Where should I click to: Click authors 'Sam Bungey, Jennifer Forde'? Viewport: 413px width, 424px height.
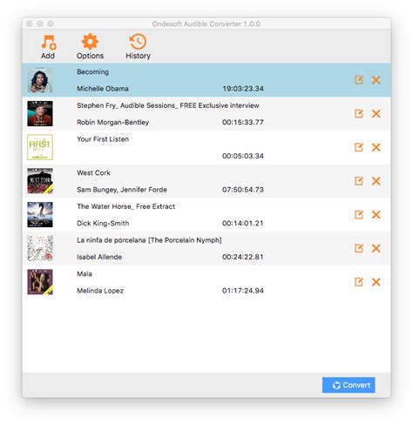tap(122, 190)
